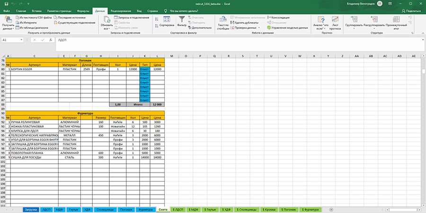Switch to the Формулы ribbon tab
This screenshot has width=426, height=213.
pos(83,10)
